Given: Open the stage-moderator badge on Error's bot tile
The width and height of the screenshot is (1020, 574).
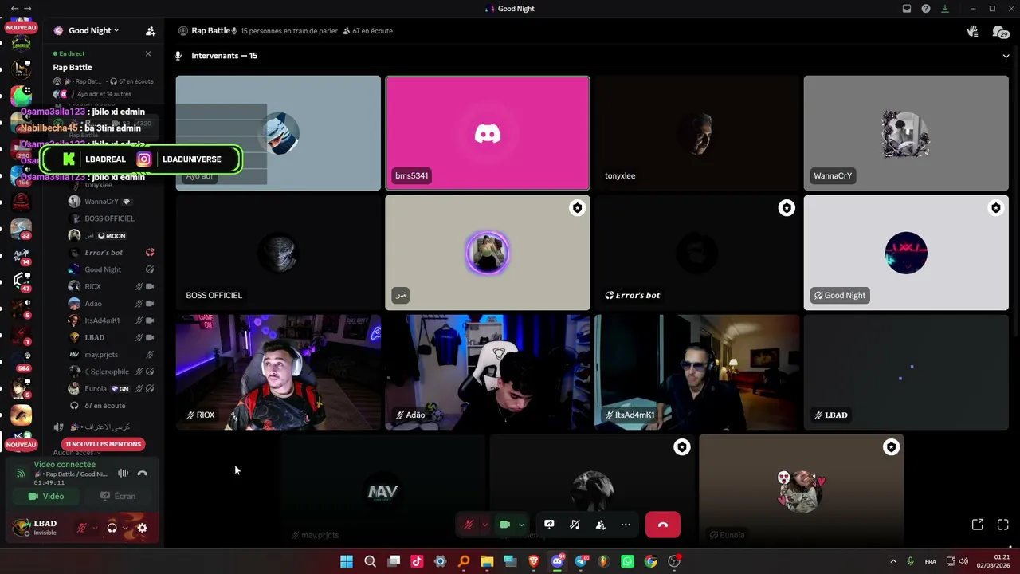Looking at the screenshot, I should click(x=787, y=208).
